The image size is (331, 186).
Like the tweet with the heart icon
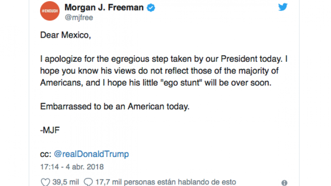pos(45,182)
